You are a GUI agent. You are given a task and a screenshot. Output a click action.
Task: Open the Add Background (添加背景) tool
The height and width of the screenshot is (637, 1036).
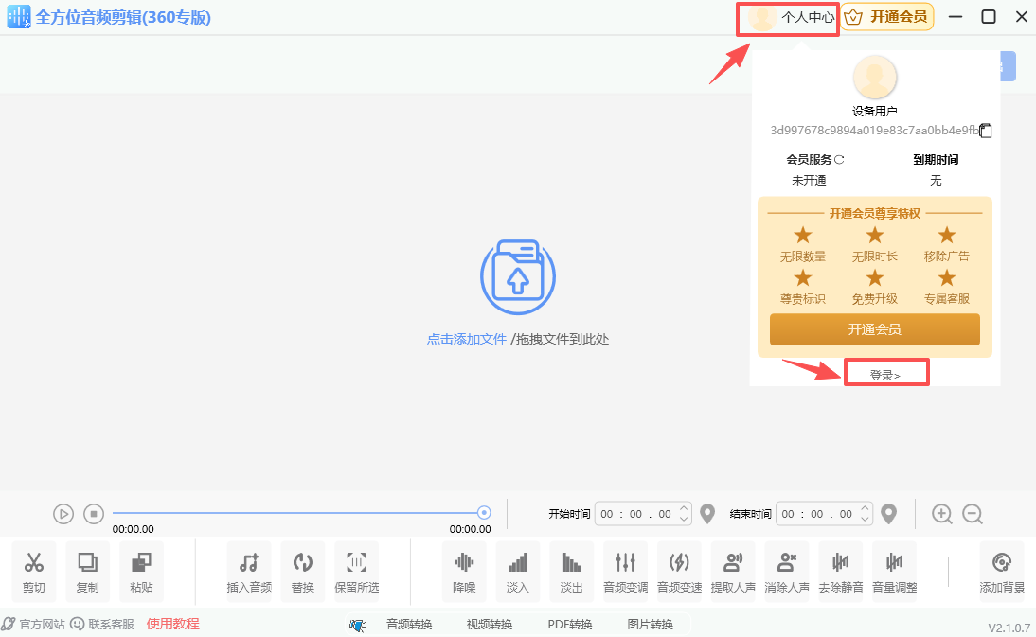pos(1002,571)
